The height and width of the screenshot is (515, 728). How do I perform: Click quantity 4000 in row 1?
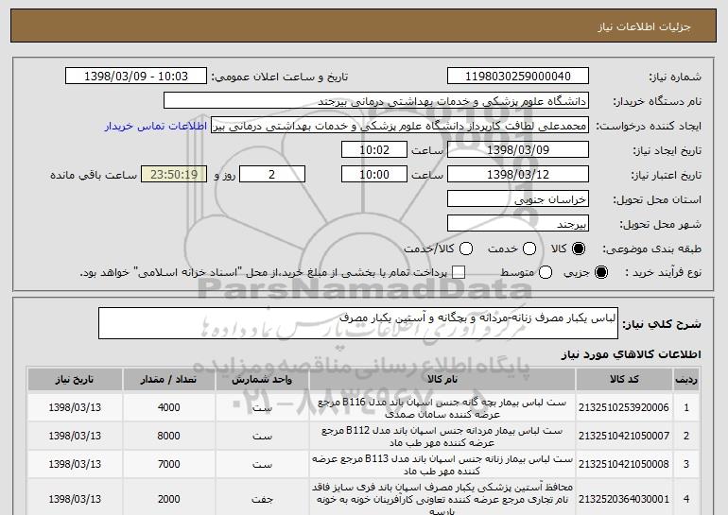168,408
